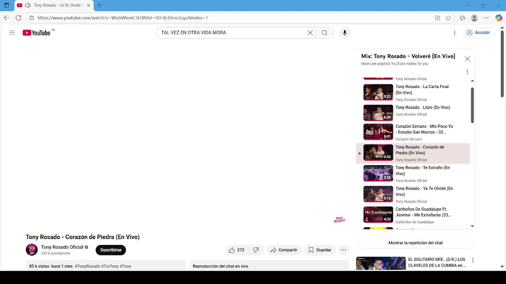Viewport: 506px width, 284px height.
Task: Click the magnifier search button
Action: 325,33
